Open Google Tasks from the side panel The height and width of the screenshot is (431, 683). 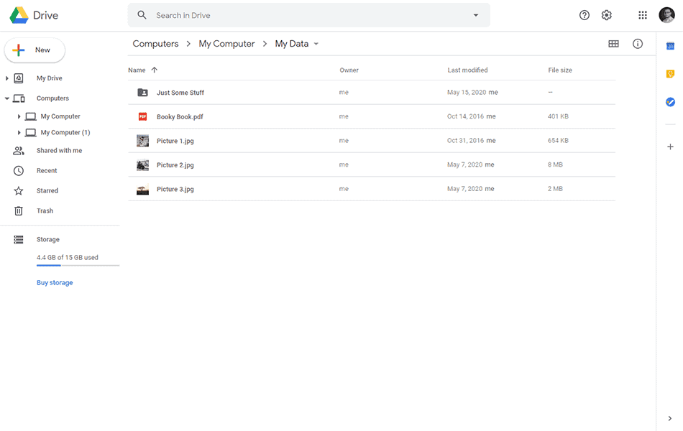click(670, 102)
